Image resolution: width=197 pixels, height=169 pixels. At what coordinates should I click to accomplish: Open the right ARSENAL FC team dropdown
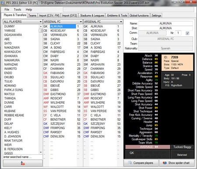[103, 22]
